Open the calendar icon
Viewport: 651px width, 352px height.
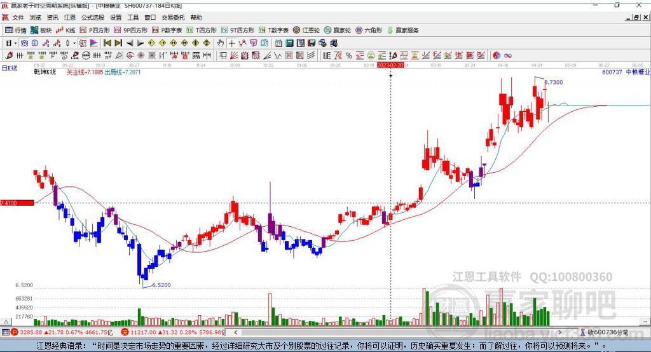278,43
